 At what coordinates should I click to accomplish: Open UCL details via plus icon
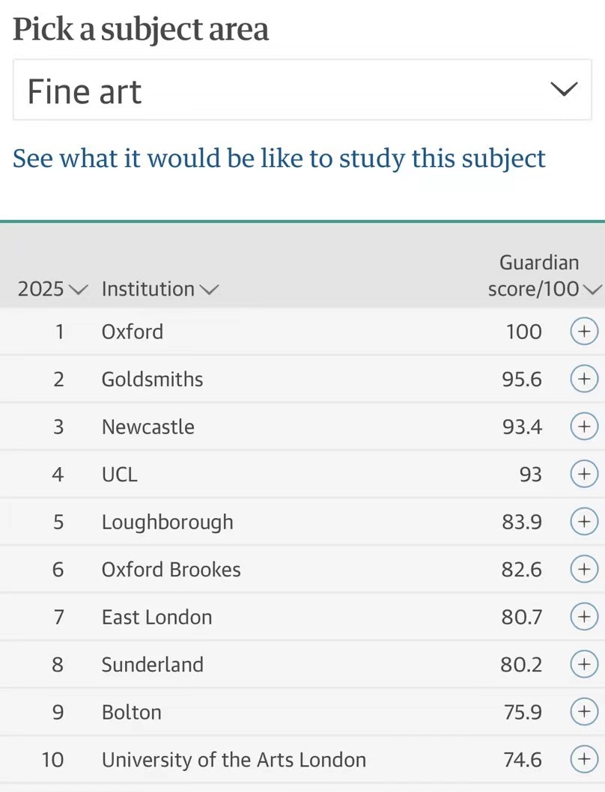point(584,474)
